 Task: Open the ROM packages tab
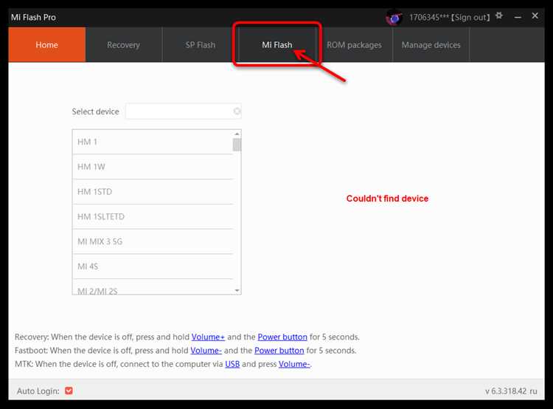(354, 45)
